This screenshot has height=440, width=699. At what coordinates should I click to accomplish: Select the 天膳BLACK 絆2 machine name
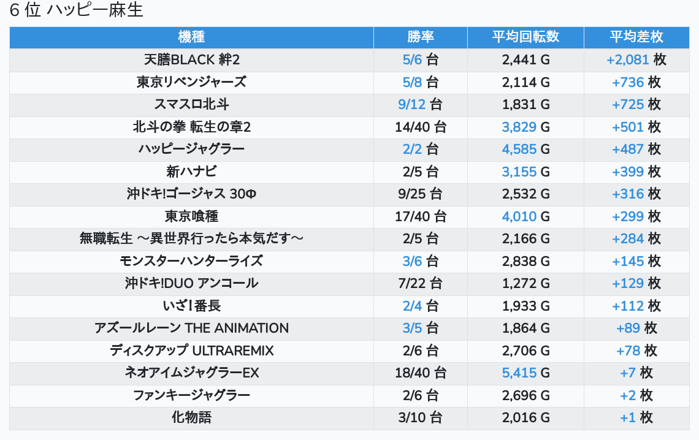click(191, 60)
